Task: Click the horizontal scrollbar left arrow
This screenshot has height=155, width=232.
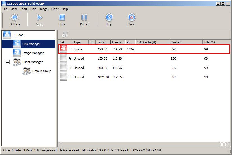Action: (60, 144)
